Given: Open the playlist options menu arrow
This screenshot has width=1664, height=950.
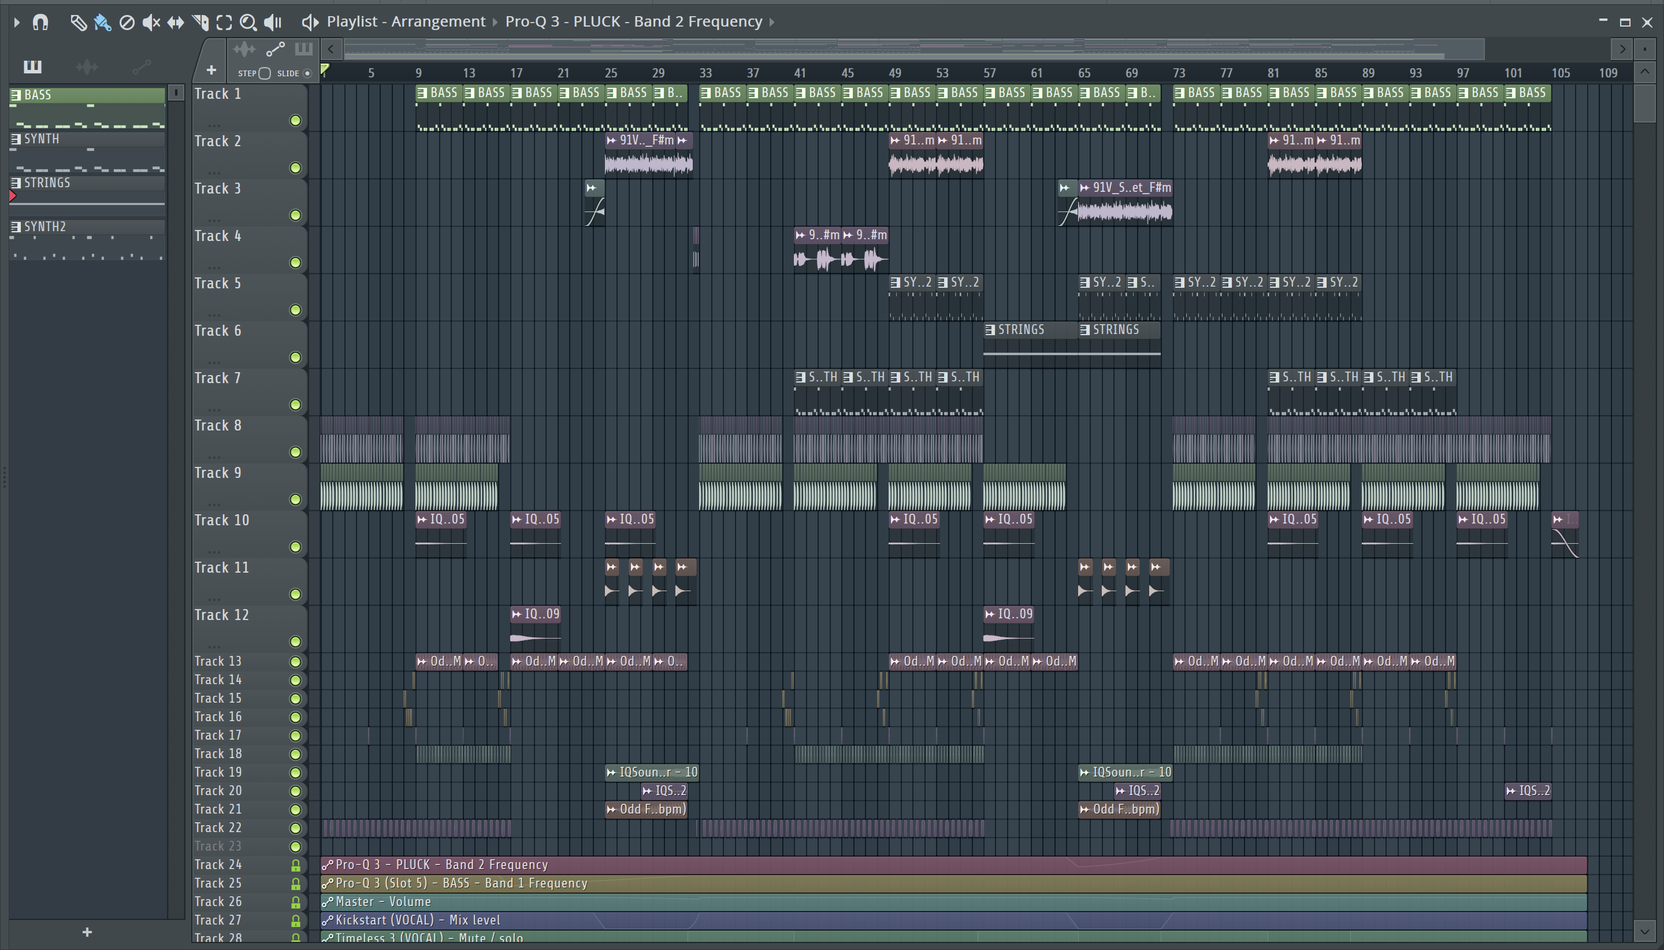Looking at the screenshot, I should 16,23.
